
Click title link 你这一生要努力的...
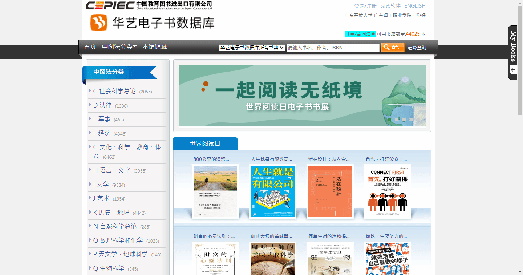click(x=386, y=236)
